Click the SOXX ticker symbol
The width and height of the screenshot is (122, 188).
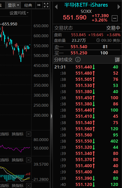(86, 12)
